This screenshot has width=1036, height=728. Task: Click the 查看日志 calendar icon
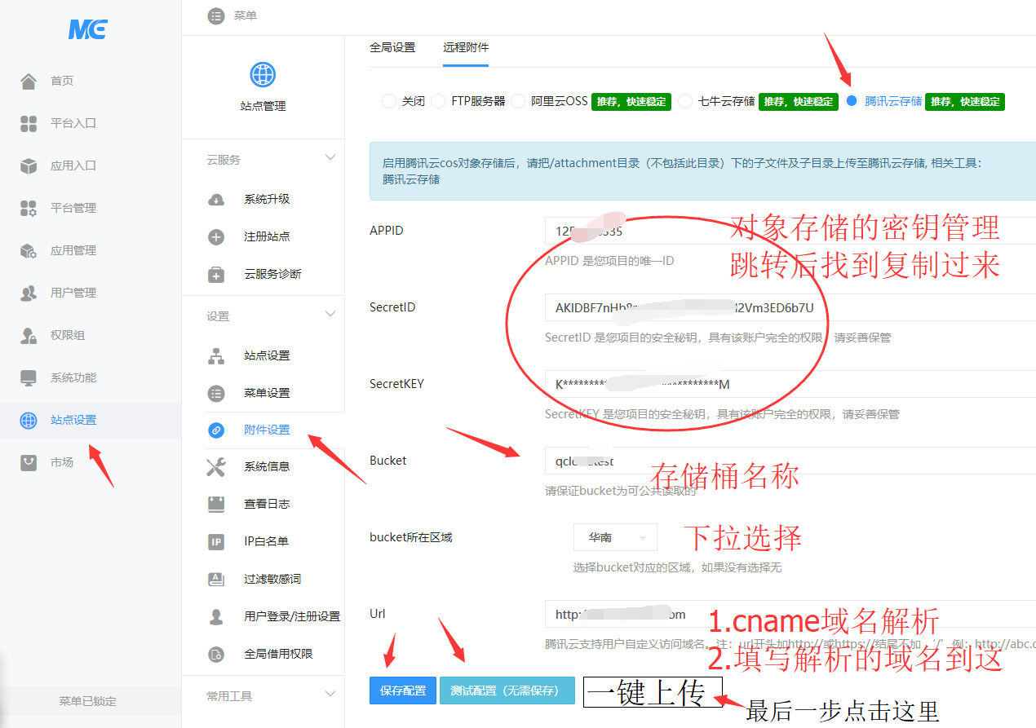[x=216, y=504]
